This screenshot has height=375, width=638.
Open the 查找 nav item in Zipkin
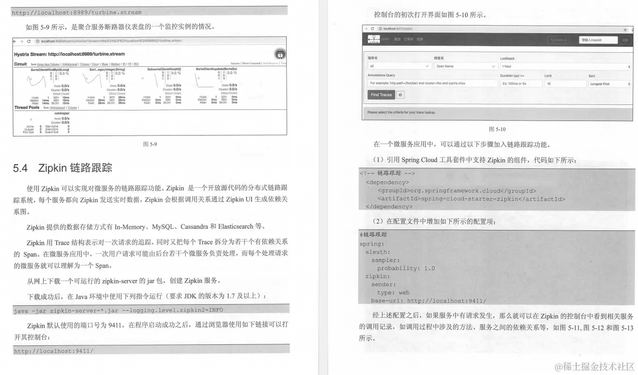click(397, 39)
